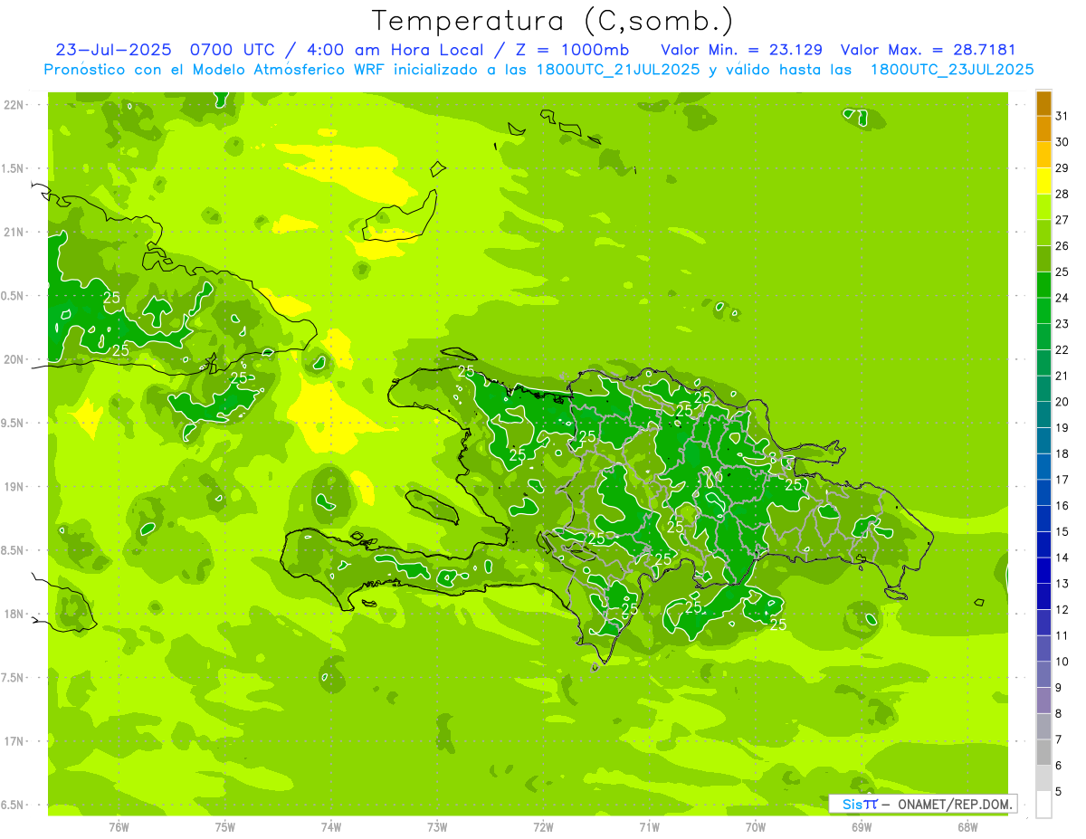Click the "Valor Min. = 23.129" value

(x=741, y=49)
